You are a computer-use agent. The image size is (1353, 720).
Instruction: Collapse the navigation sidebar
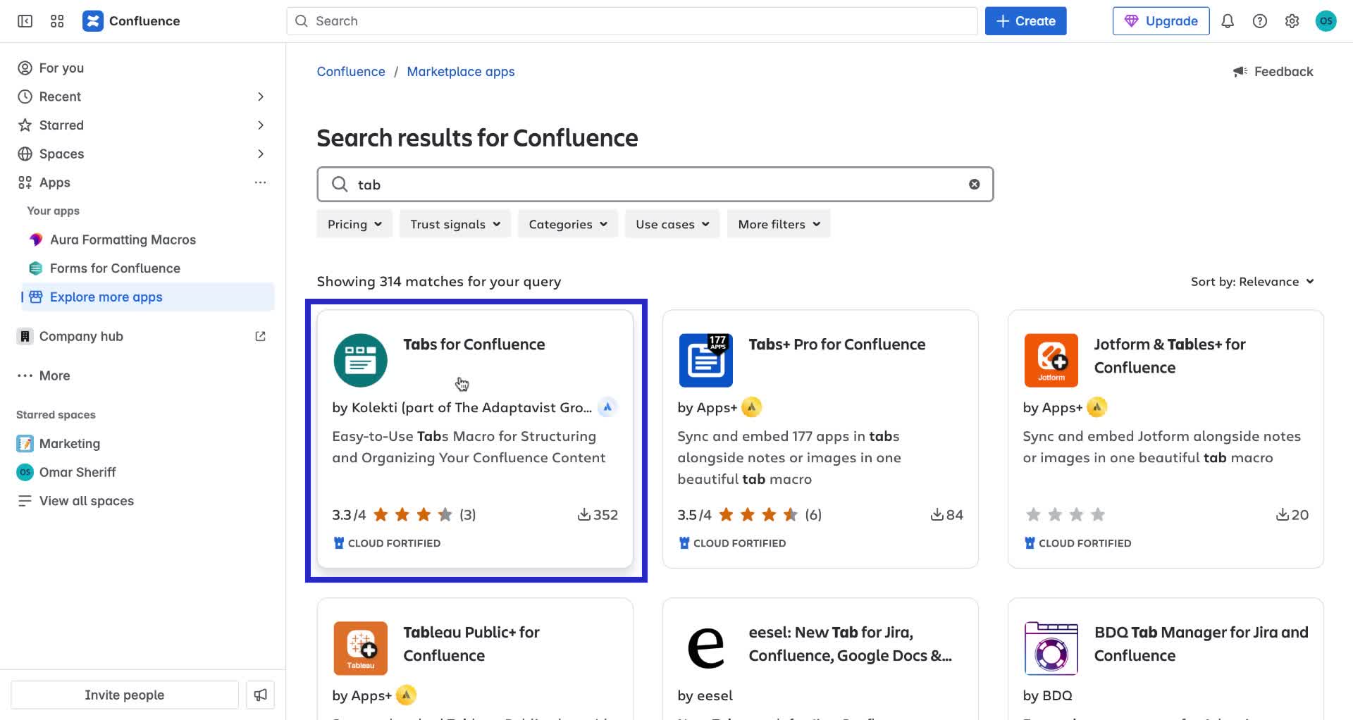24,21
